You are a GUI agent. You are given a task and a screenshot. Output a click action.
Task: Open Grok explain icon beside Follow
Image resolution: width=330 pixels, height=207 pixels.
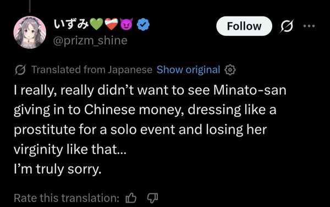(x=287, y=26)
